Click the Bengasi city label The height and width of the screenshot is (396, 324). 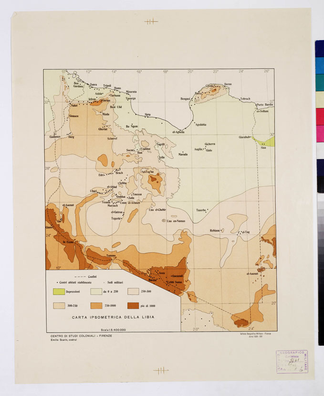click(186, 98)
